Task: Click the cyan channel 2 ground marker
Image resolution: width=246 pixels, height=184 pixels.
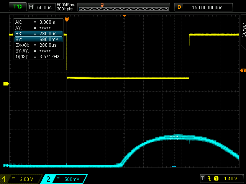Action: [x=6, y=166]
